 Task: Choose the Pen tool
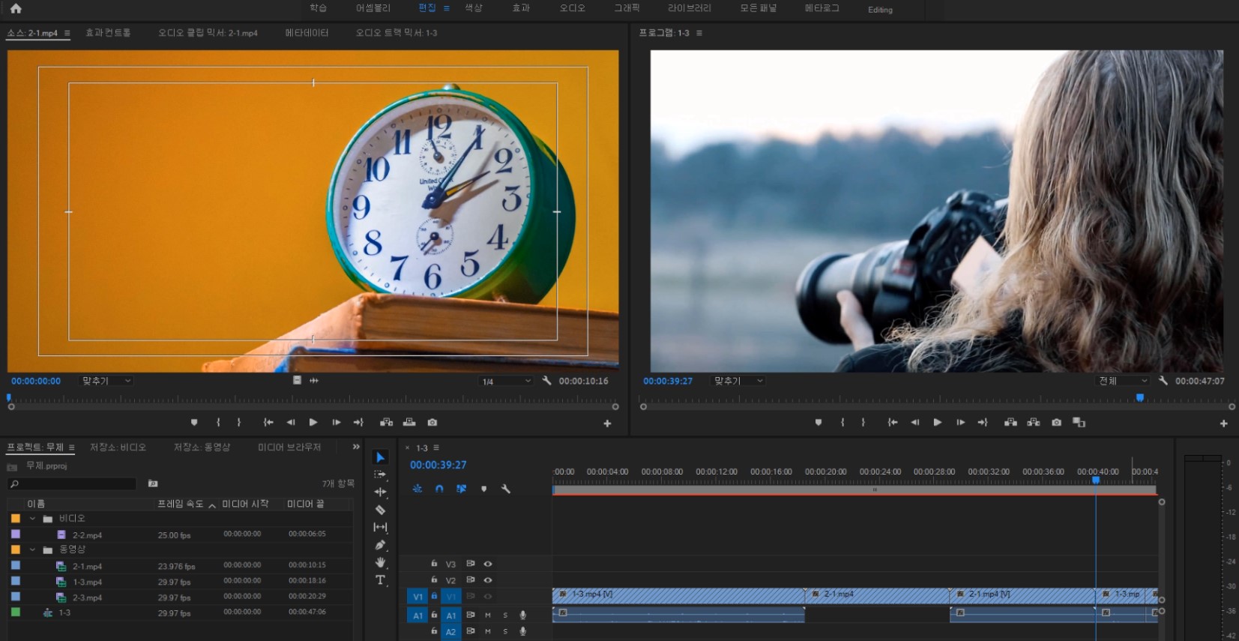380,545
